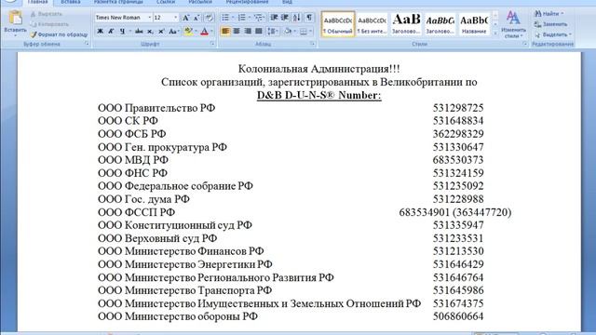Toggle Underline (Ч) formatting
Screen dimensions: 596x335
tap(122, 31)
